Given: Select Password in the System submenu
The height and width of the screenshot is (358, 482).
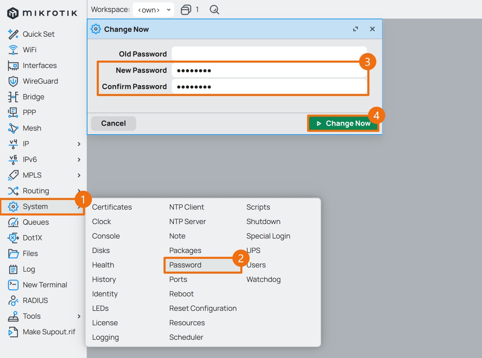Looking at the screenshot, I should 185,265.
